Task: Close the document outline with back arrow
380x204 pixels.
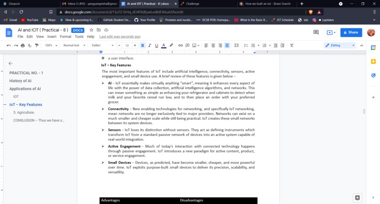Action: (x=10, y=63)
